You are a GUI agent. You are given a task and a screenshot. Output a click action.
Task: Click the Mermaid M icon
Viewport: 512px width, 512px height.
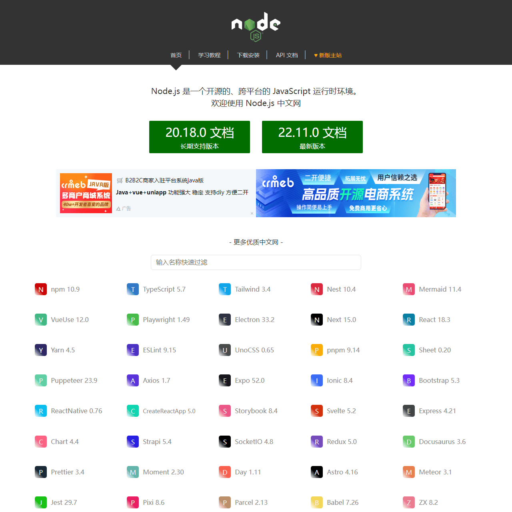tap(409, 289)
